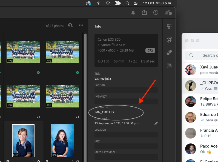Screen dimensions: 218x162
Task: Click the Canon EOS 80D camera text
Action: pos(109,40)
